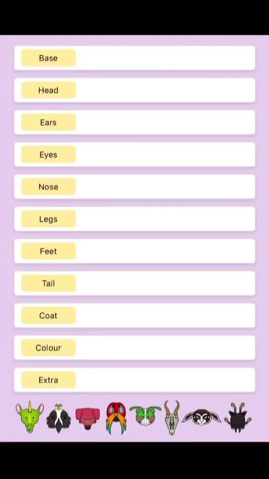Choose the black and white feathered head icon

point(58,418)
